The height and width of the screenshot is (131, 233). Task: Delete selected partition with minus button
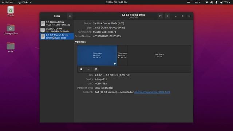88,69
